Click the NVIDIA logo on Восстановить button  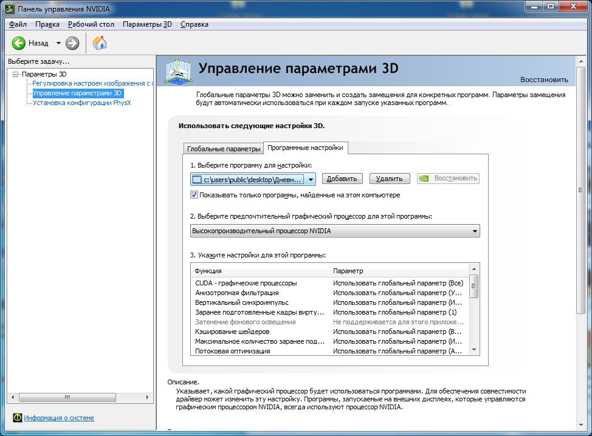coord(424,179)
